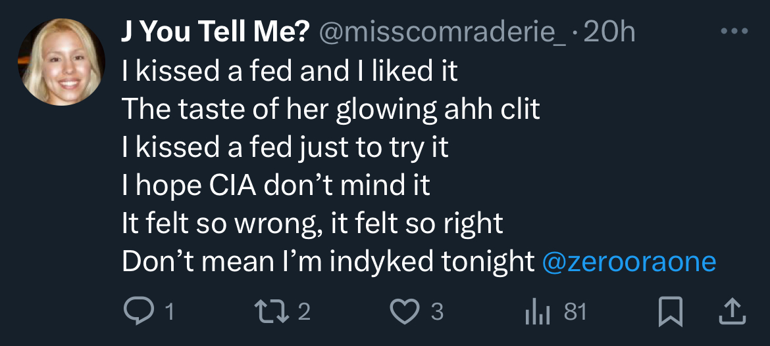Follow the @zerooraone mention link
This screenshot has height=346, width=770.
pyautogui.click(x=629, y=262)
